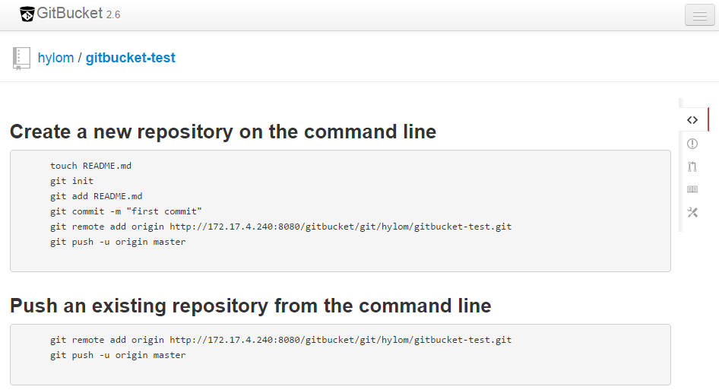
Task: Open the gitbucket-test repository link
Action: pos(130,58)
